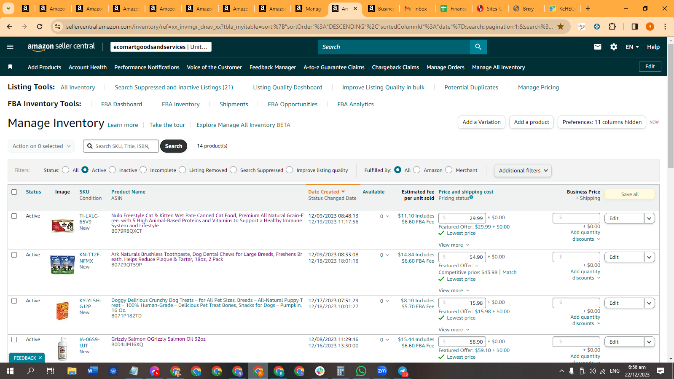The image size is (674, 379).
Task: Check the select-all products checkbox
Action: click(x=14, y=192)
